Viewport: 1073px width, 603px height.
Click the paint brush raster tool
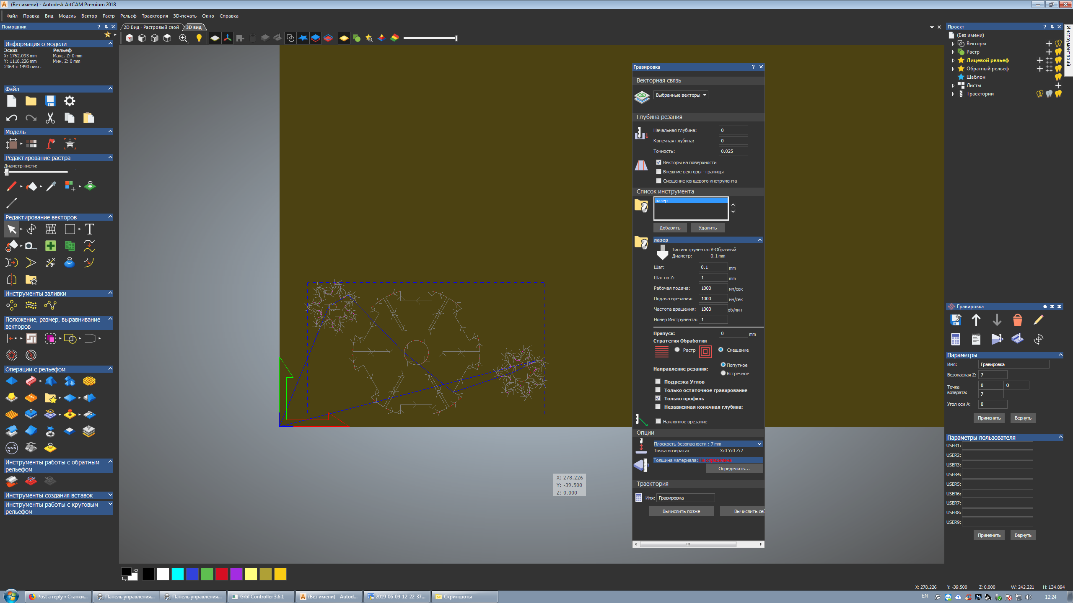(11, 186)
